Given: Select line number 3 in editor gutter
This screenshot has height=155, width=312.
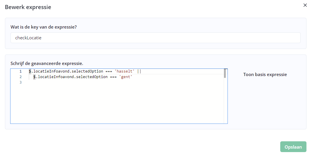Looking at the screenshot, I should click(x=20, y=82).
